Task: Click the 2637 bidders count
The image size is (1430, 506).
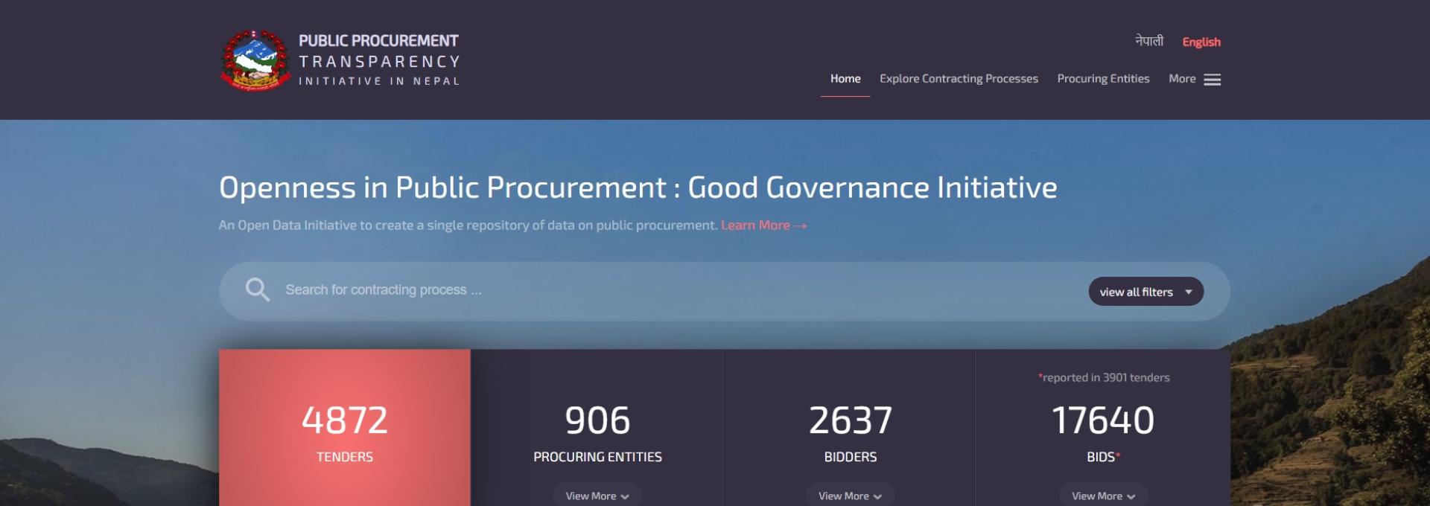Action: (850, 420)
